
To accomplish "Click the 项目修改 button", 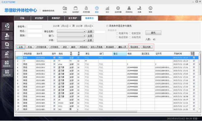I will point(83,47).
